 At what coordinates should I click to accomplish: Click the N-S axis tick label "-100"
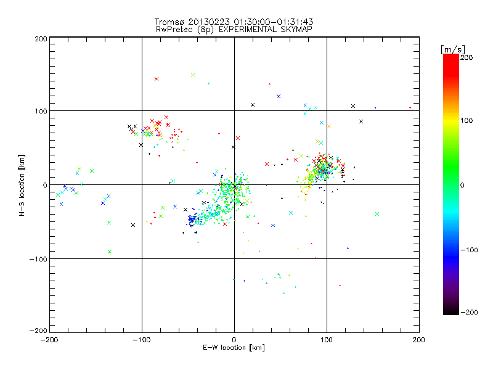click(x=38, y=259)
